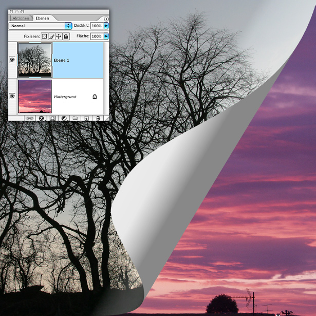
Task: Open the layer style effects button
Action: coord(41,118)
